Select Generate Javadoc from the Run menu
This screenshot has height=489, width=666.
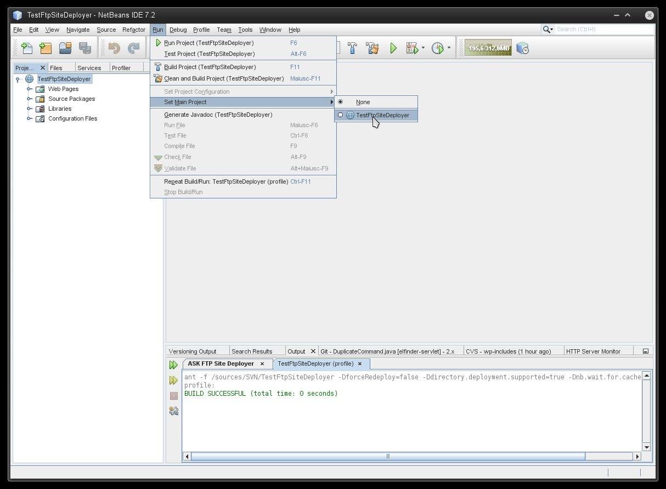click(218, 115)
